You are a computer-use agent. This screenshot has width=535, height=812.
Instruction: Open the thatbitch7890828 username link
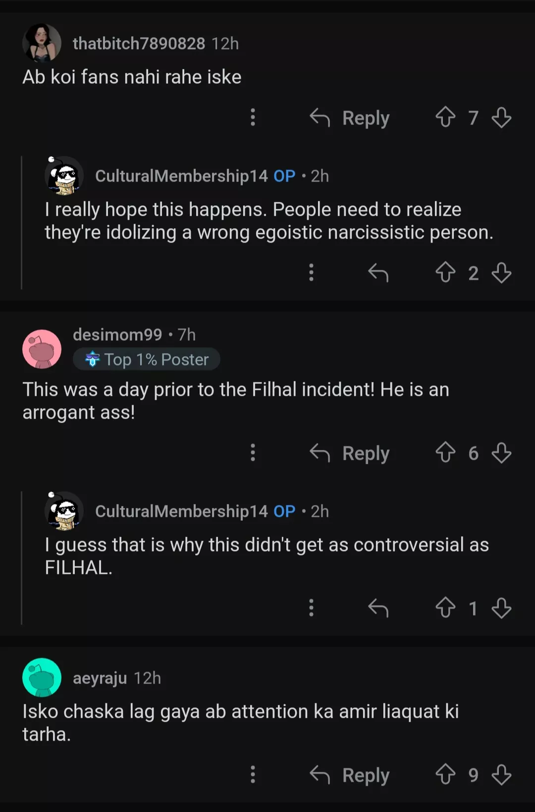coord(139,44)
